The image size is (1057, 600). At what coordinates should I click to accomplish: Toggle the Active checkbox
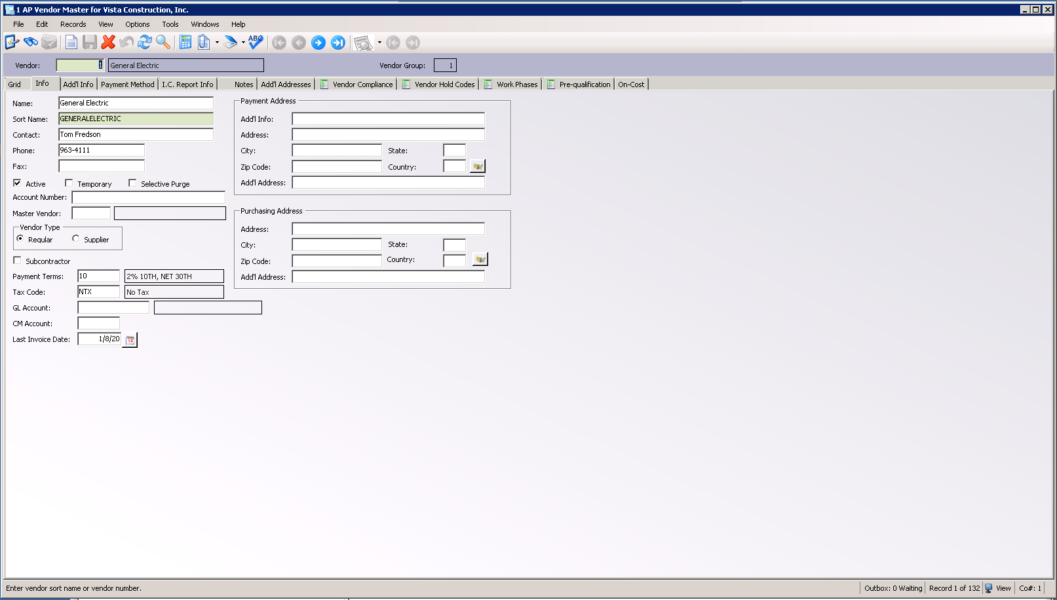click(17, 183)
